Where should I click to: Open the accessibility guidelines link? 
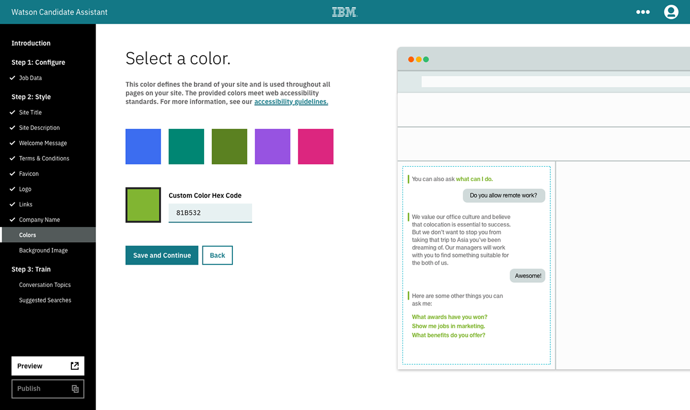(291, 102)
